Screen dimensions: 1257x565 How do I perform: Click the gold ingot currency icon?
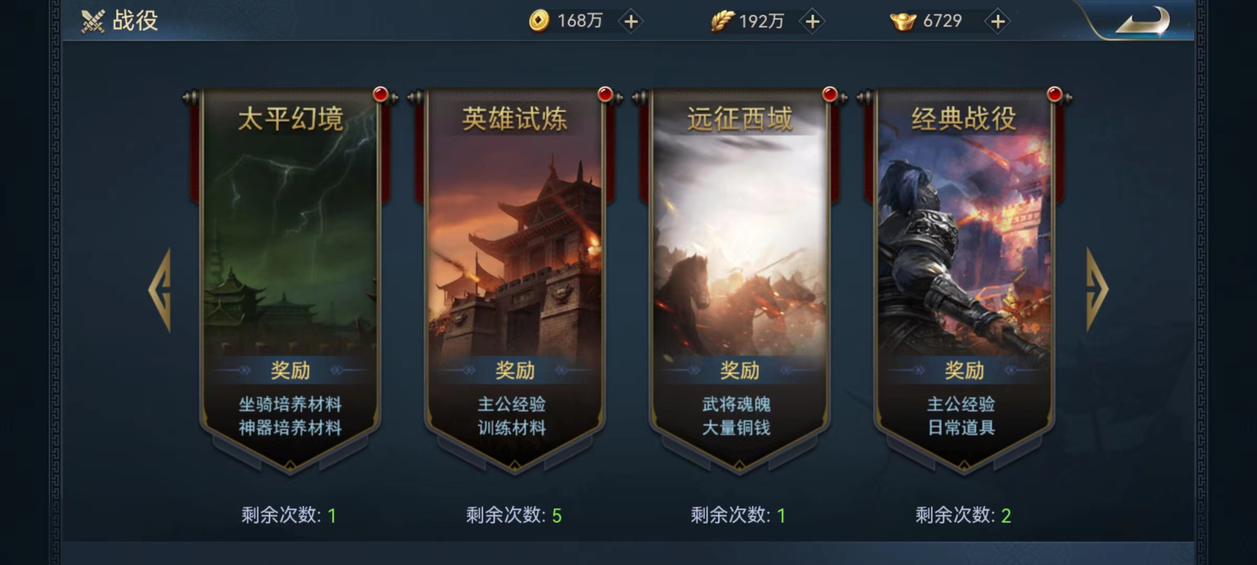coord(903,21)
